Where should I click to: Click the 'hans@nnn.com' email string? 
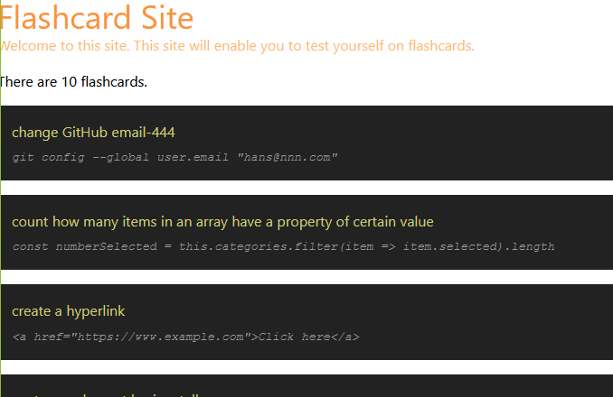pyautogui.click(x=288, y=157)
